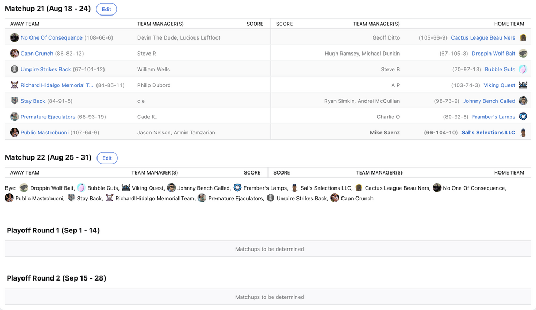Viewport: 536px width, 310px height.
Task: Click the Johnny Bench Called avatar in Matchup 21
Action: [523, 101]
